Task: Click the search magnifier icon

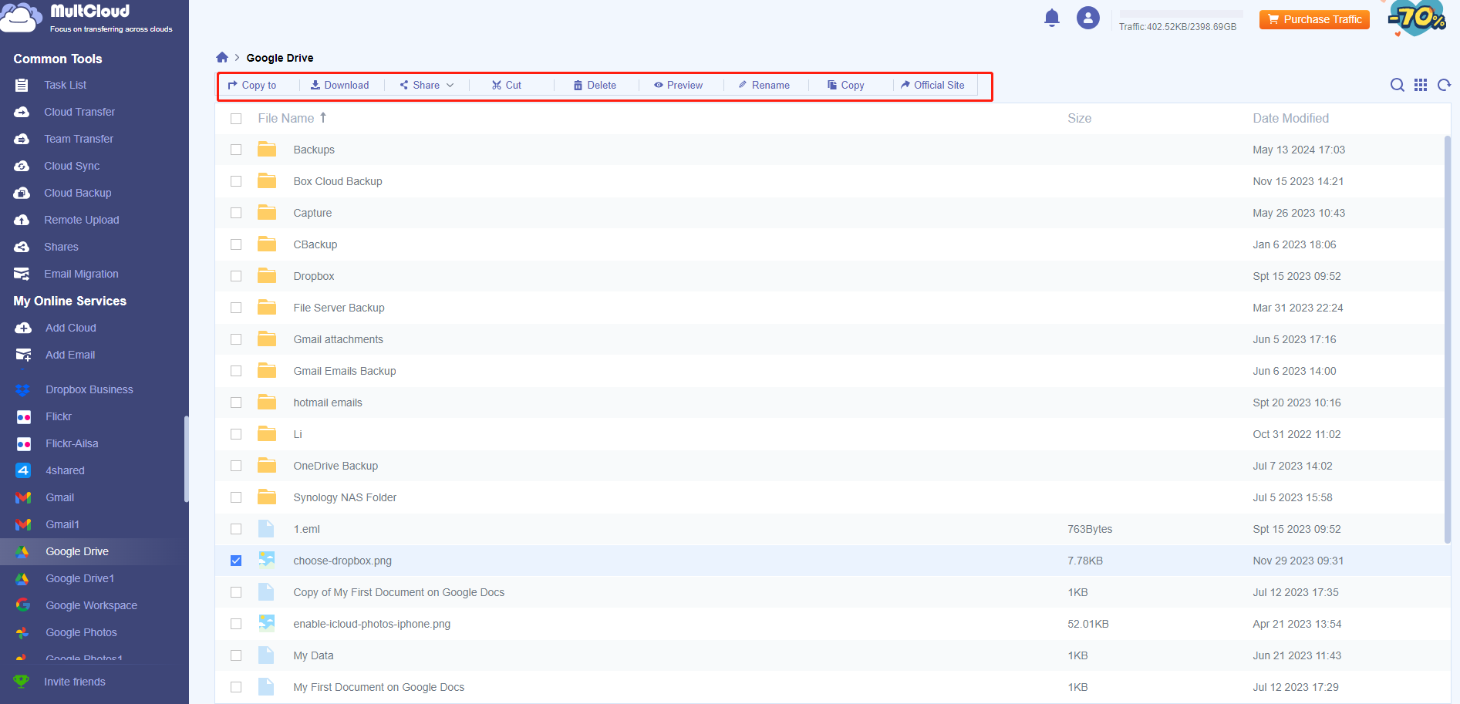Action: 1398,85
